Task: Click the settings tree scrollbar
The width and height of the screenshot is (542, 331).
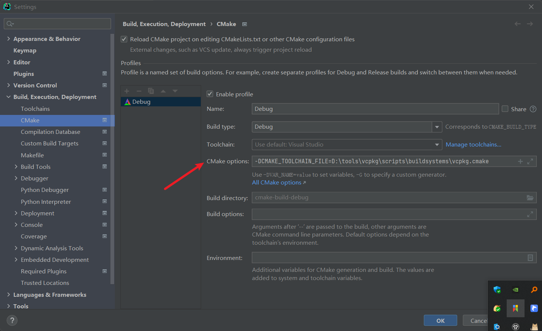Action: tap(112, 159)
